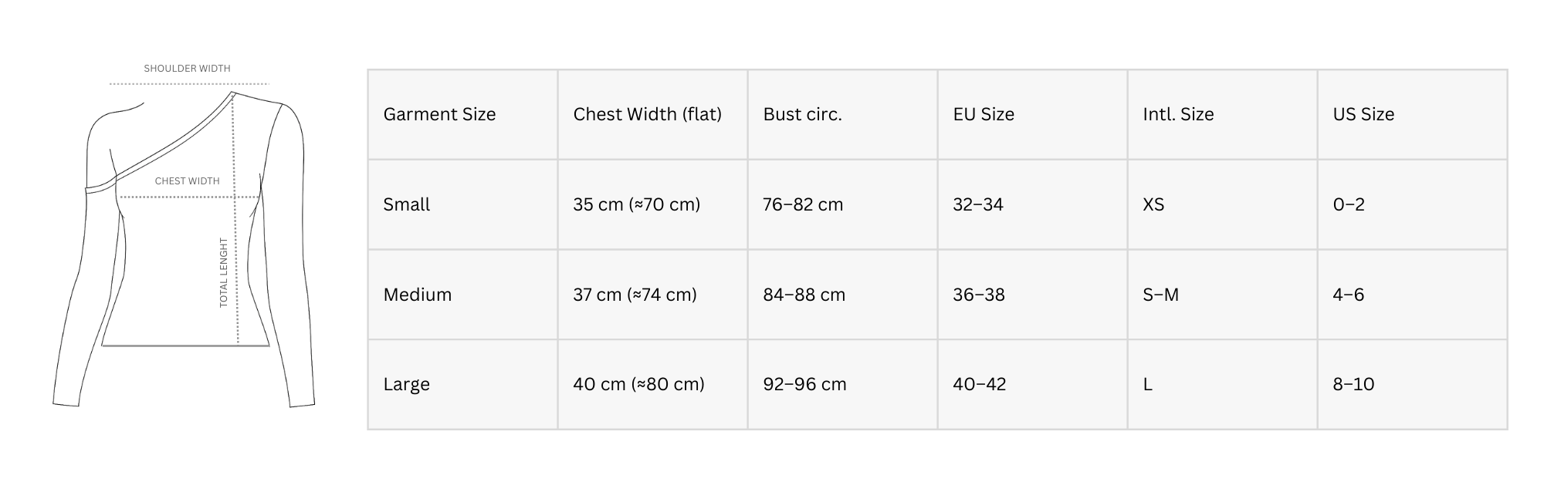Select the 8–10 US size cell

(x=1353, y=384)
